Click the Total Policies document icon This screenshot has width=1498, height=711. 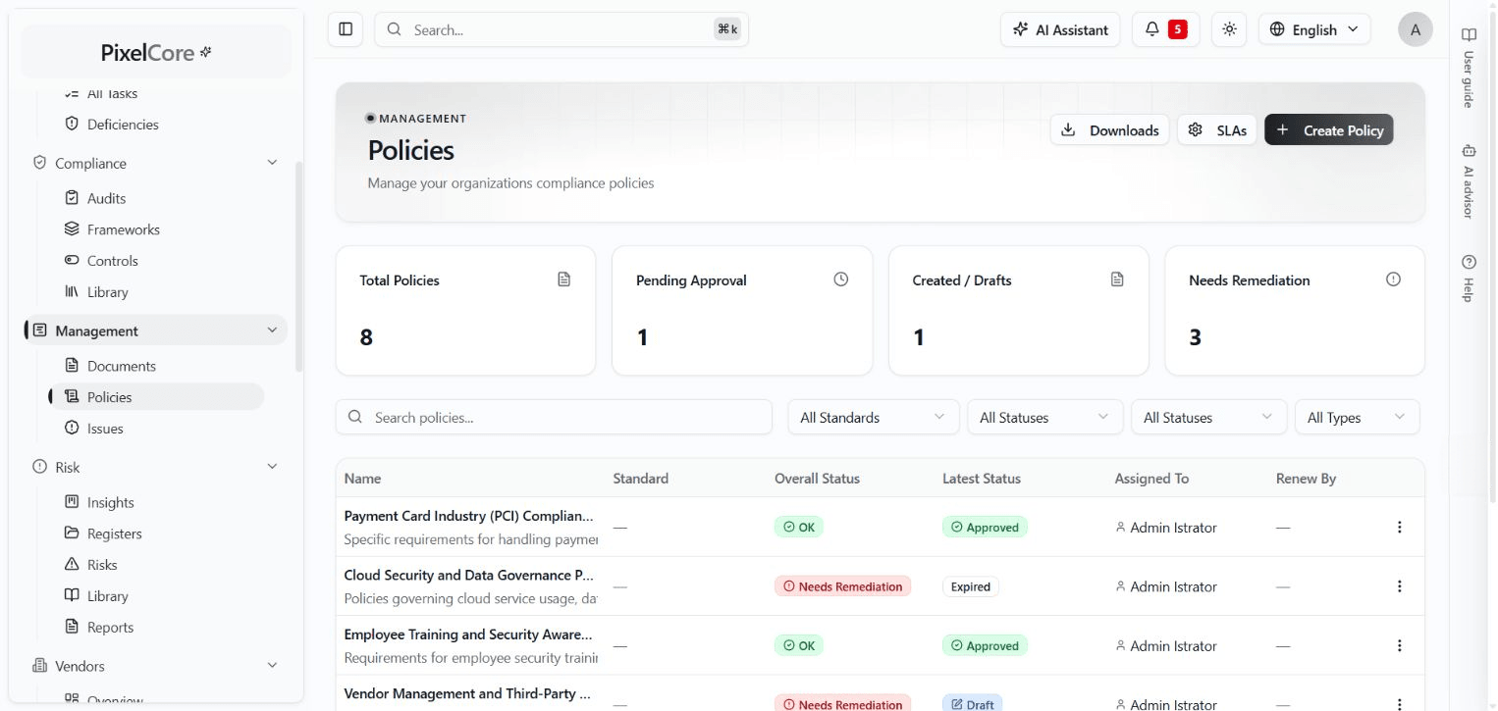pos(563,279)
